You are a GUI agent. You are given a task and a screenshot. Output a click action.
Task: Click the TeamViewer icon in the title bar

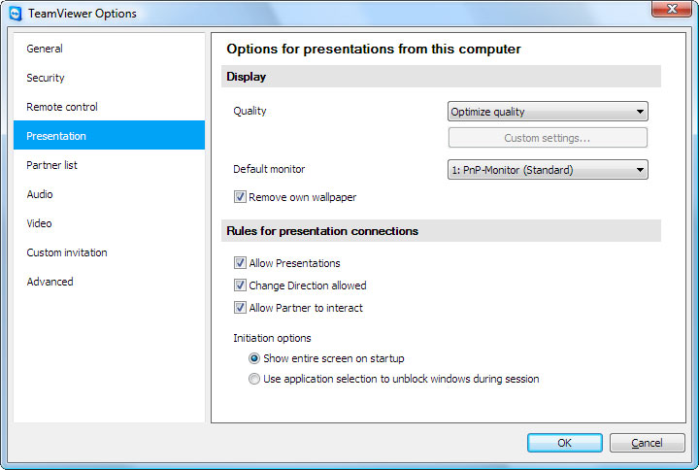[x=15, y=14]
